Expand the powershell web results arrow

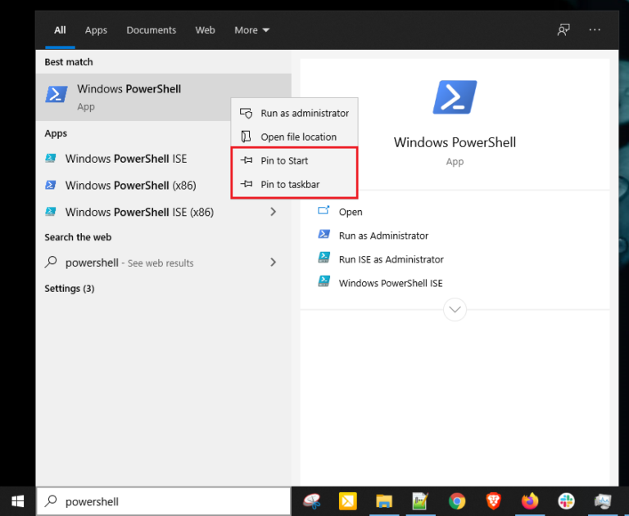(x=274, y=262)
